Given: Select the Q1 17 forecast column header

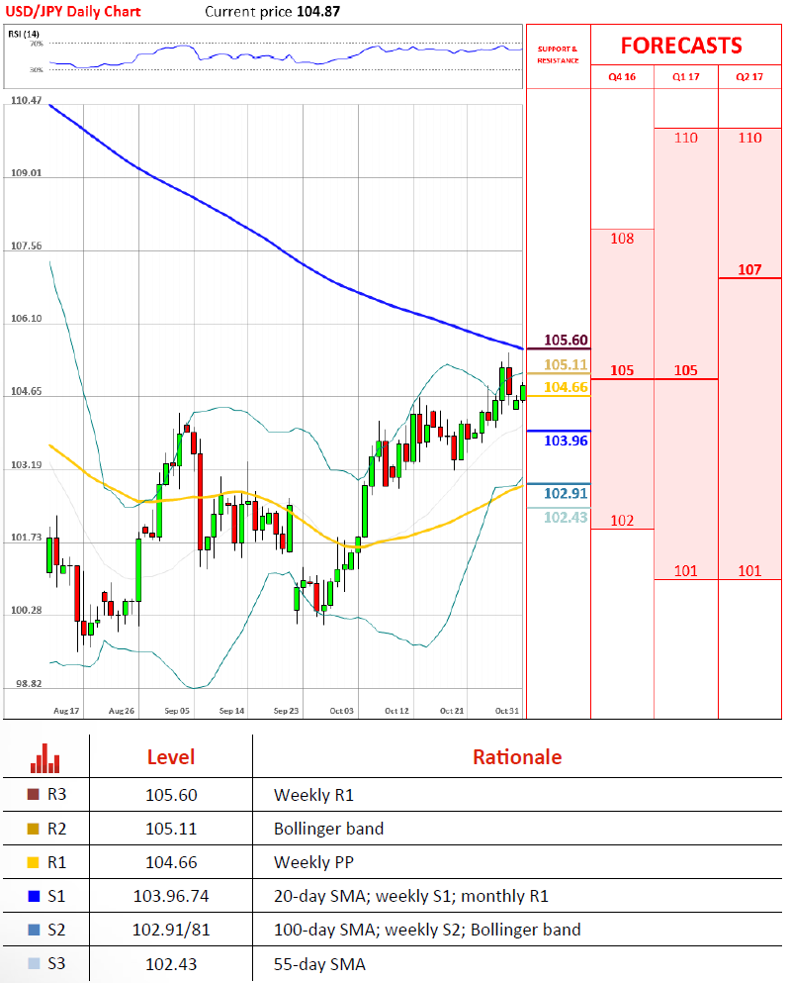Looking at the screenshot, I should (686, 77).
